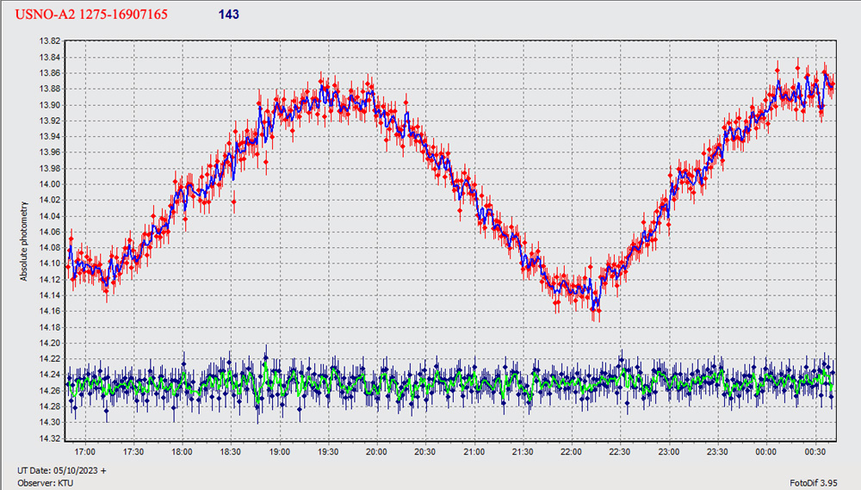Viewport: 861px width, 490px height.
Task: Click the blue number 143 in header
Action: coord(229,15)
